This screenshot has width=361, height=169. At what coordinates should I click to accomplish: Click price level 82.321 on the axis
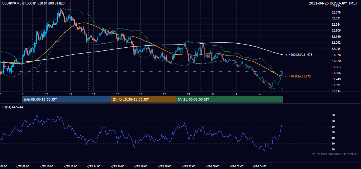[336, 18]
